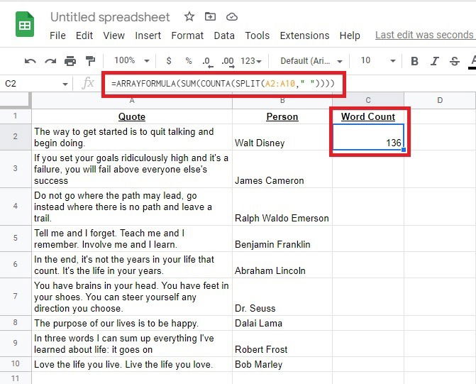Select the Robert Frost cell
The height and width of the screenshot is (384, 476).
tap(282, 344)
